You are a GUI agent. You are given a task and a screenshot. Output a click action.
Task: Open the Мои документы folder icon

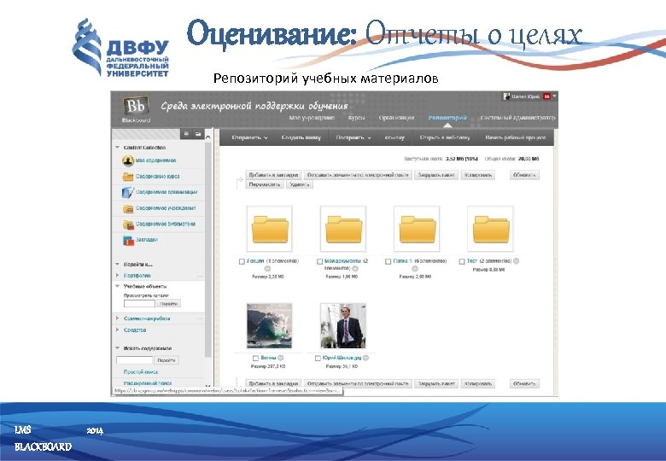(x=343, y=229)
